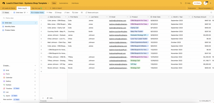Open the All Leads & Clients table tab
The width and height of the screenshot is (214, 103).
pos(9,8)
